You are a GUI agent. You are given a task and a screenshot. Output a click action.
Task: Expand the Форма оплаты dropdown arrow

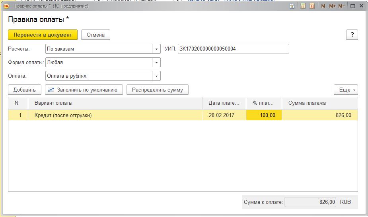point(156,63)
